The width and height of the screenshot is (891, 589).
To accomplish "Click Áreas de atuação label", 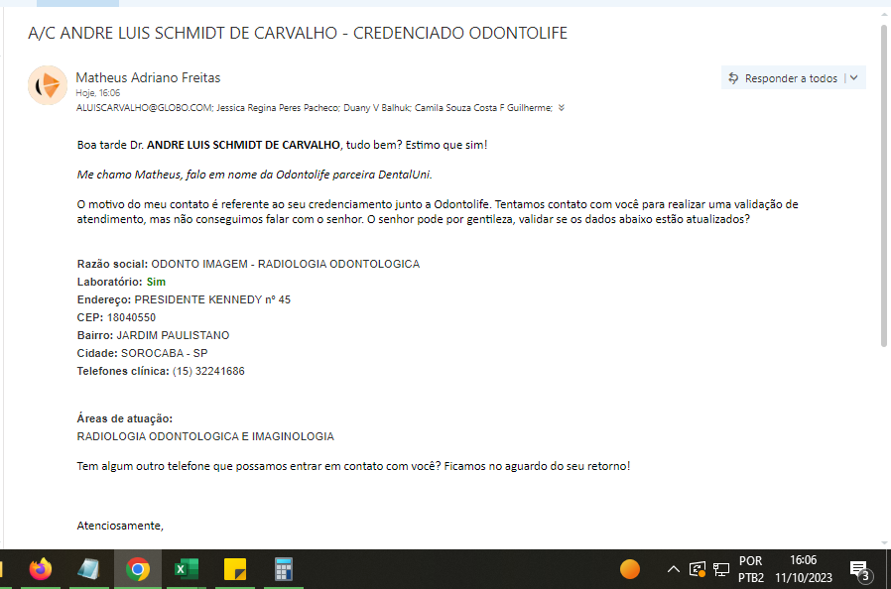I will point(124,418).
